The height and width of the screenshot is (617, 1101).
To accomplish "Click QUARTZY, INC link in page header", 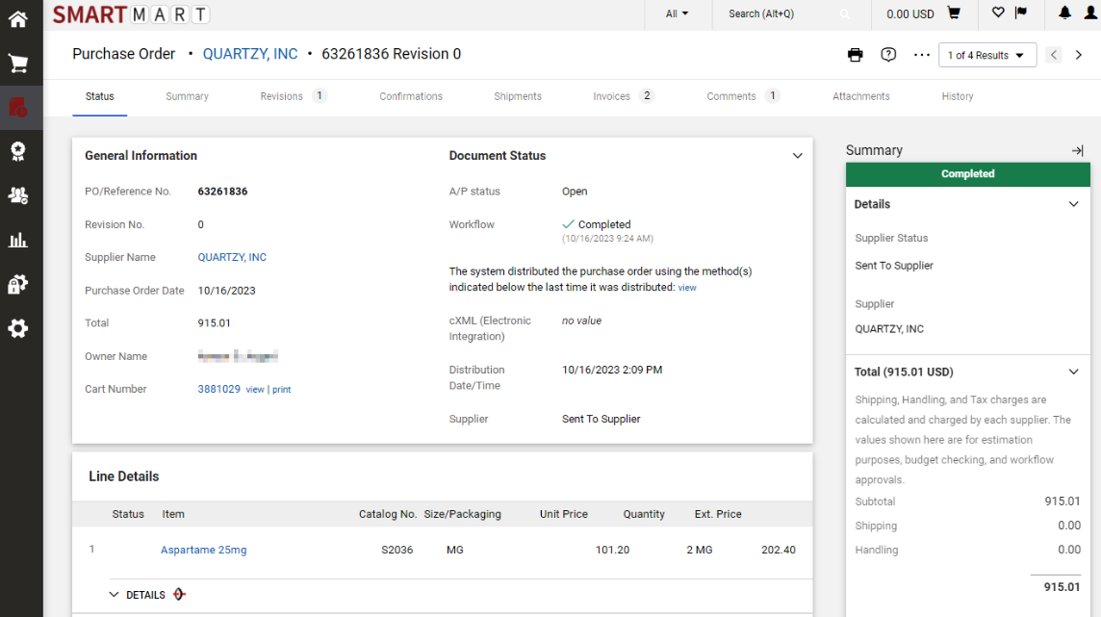I will click(250, 54).
